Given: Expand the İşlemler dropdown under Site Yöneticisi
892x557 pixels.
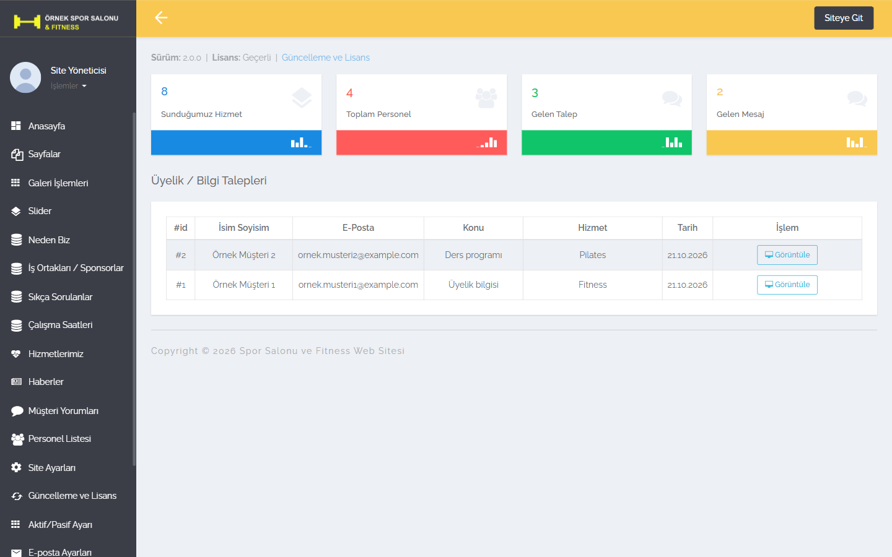Looking at the screenshot, I should point(68,86).
